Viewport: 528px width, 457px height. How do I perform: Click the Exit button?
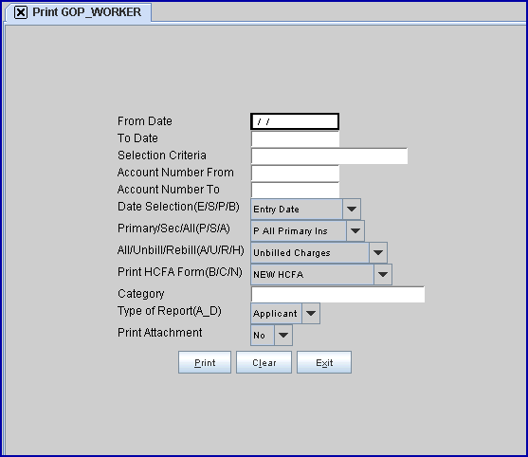(x=324, y=362)
